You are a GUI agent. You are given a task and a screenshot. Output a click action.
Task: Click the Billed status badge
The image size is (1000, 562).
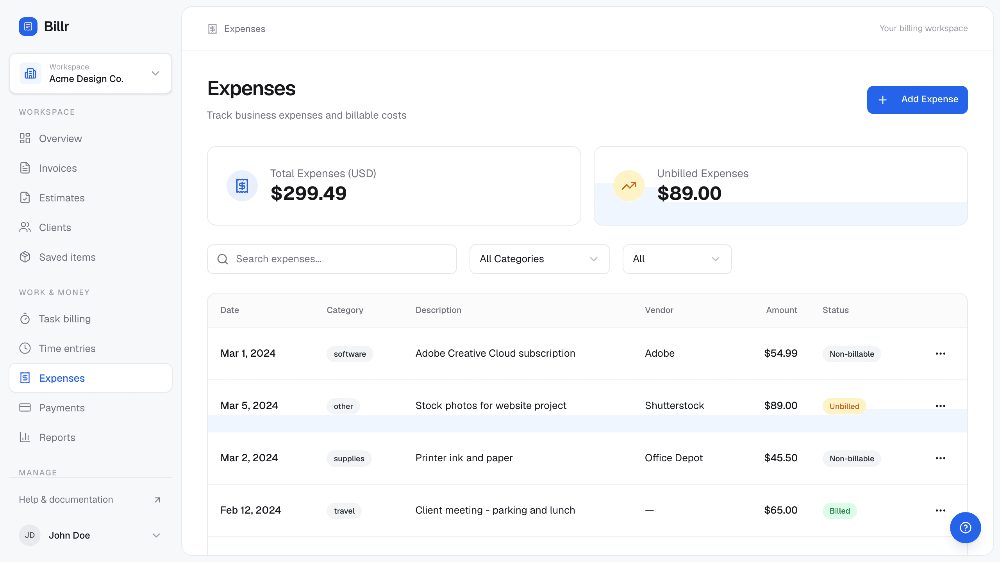click(839, 511)
